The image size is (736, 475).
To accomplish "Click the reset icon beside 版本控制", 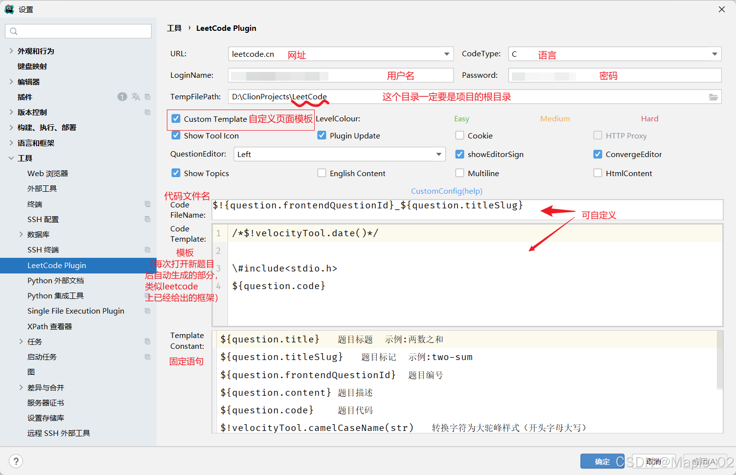I will [x=147, y=112].
